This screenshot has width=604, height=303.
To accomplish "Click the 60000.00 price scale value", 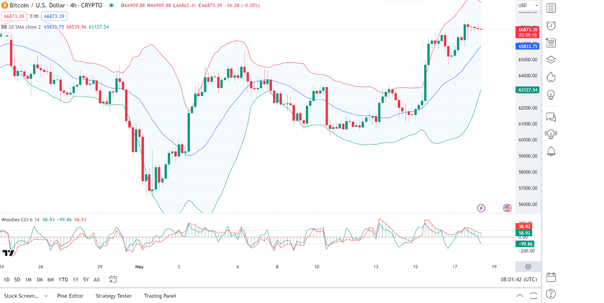I will (x=528, y=140).
